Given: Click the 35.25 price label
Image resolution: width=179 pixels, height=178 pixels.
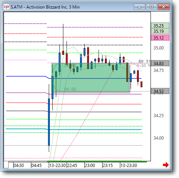Looking at the screenshot, I should tap(160, 26).
